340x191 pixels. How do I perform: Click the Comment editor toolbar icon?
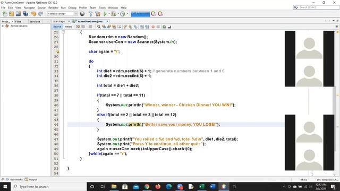[x=164, y=27]
